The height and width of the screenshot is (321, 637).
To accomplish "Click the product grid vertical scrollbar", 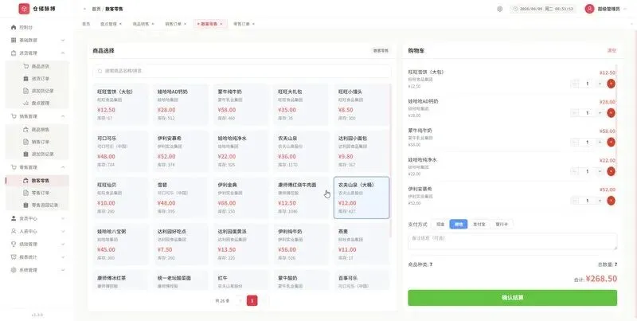I will click(x=391, y=161).
